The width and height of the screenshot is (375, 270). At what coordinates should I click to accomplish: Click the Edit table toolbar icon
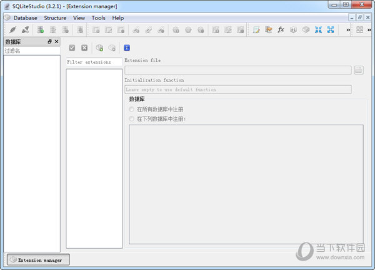pos(109,29)
